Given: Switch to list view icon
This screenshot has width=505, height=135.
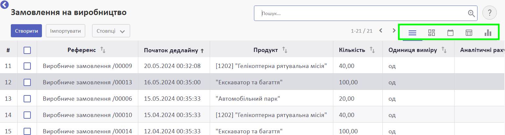Looking at the screenshot, I should point(412,33).
